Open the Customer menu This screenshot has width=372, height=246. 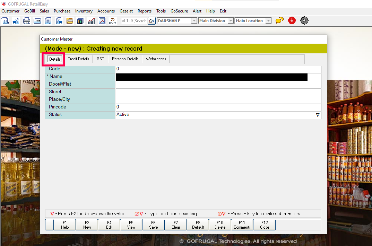tap(10, 11)
